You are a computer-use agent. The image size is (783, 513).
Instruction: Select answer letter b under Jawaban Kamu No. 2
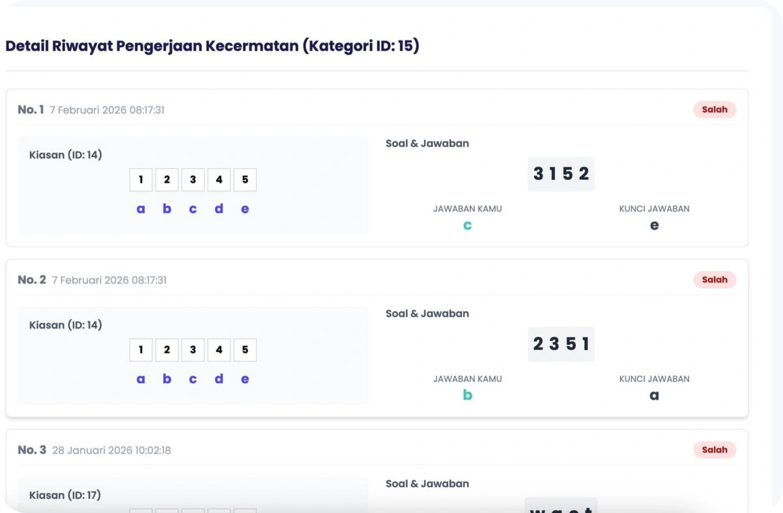pyautogui.click(x=468, y=395)
